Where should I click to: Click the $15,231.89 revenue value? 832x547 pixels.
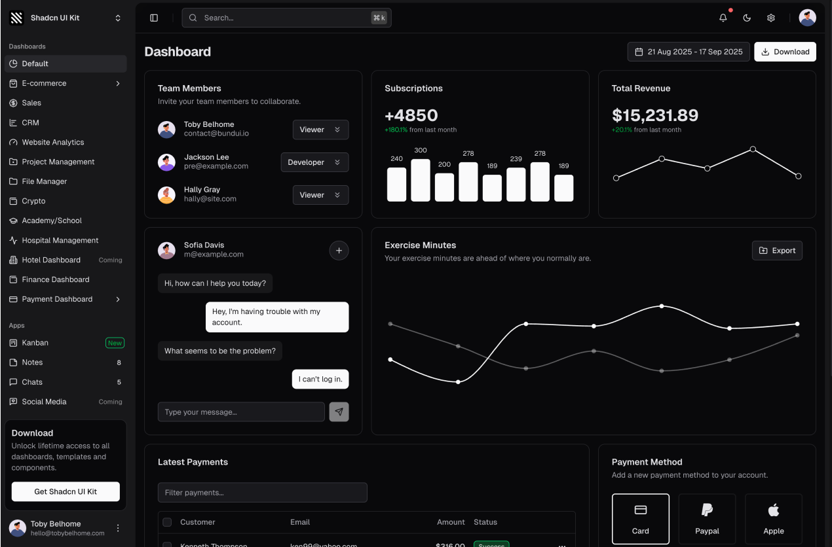pos(655,116)
